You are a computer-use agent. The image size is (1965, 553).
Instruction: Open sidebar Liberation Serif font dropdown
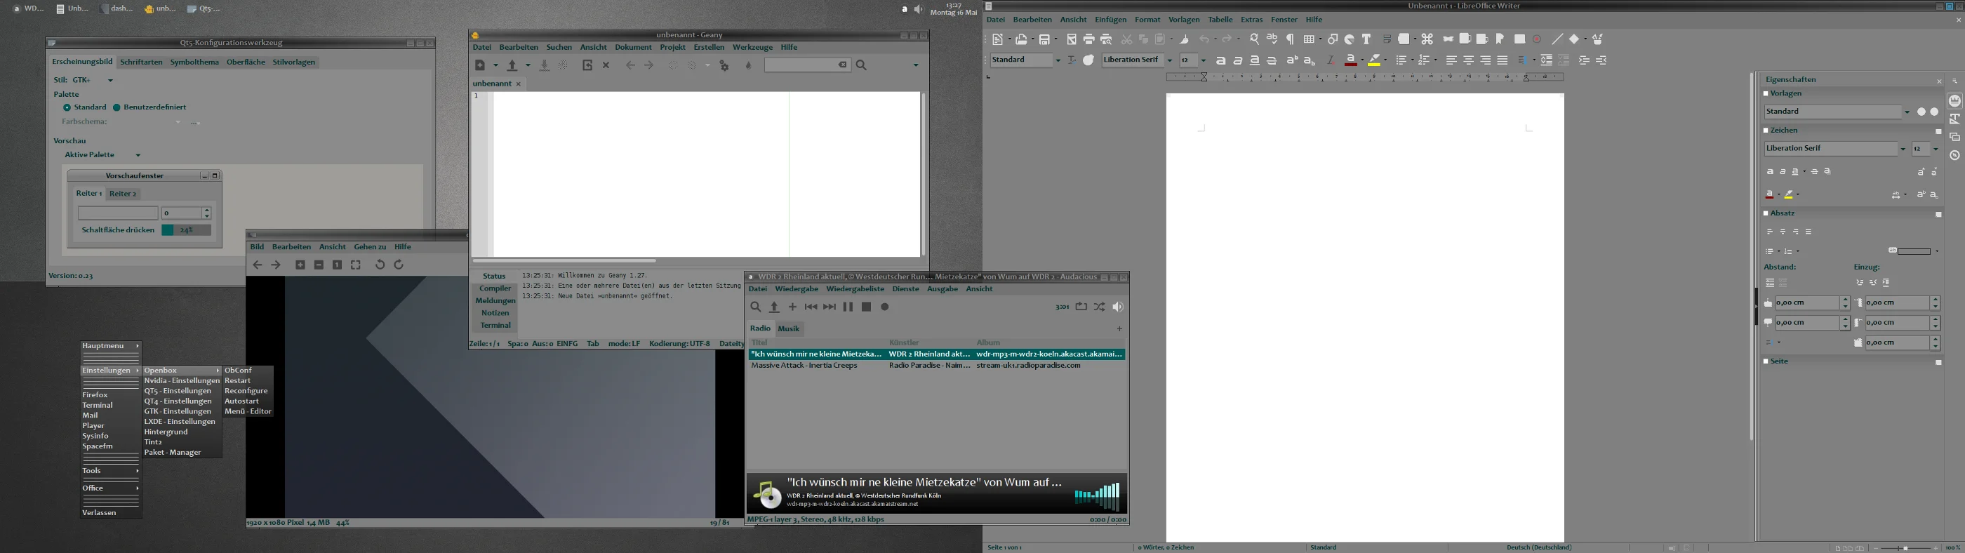[x=1903, y=149]
